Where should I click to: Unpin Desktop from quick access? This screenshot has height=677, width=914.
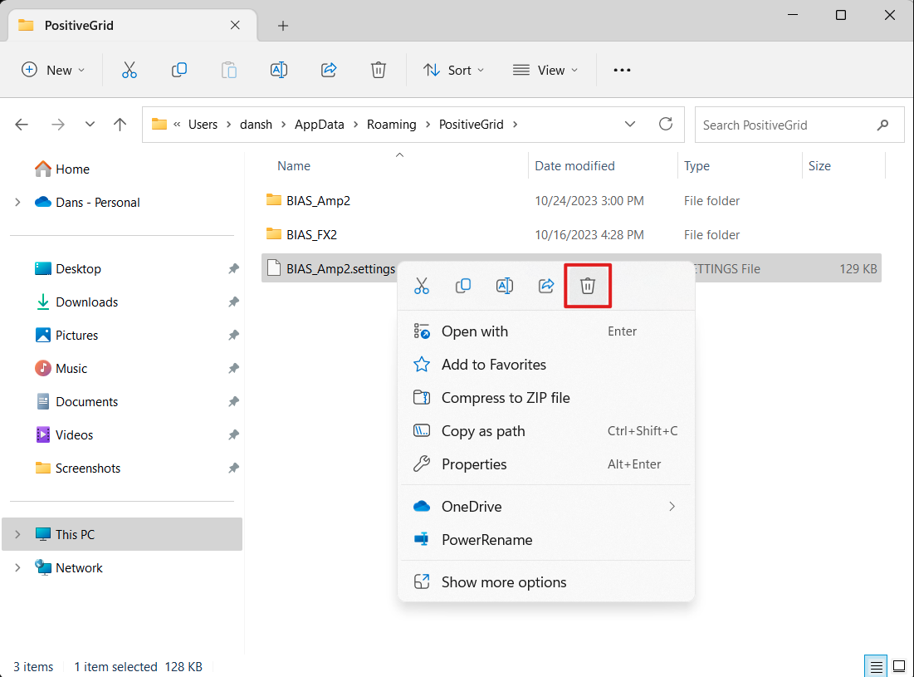[x=233, y=269]
